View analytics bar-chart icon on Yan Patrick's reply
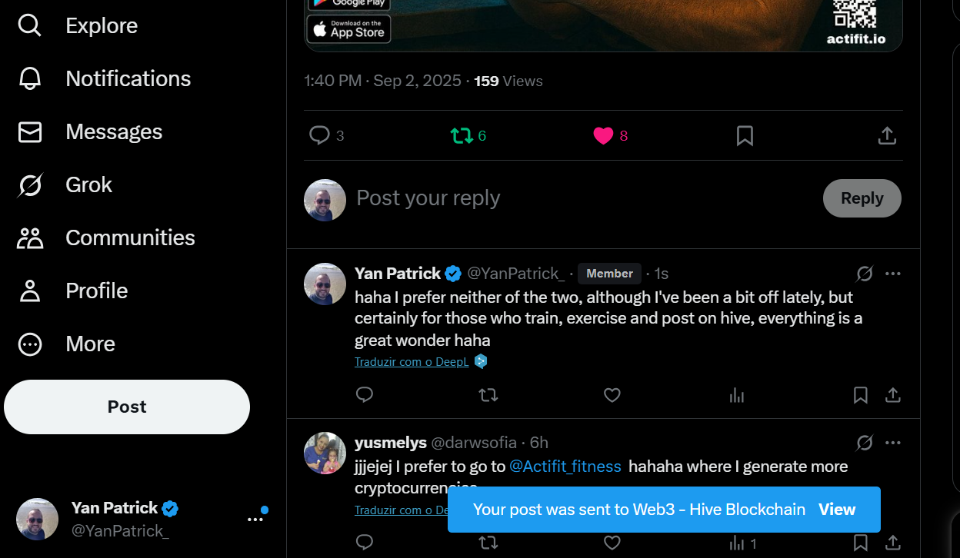The height and width of the screenshot is (558, 960). tap(737, 395)
